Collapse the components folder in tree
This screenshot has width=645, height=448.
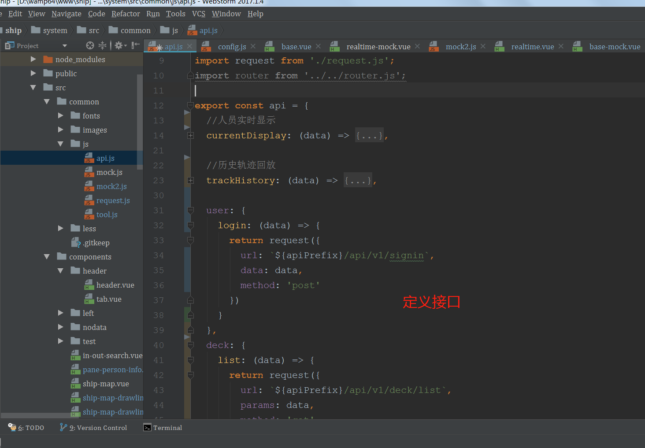point(47,257)
